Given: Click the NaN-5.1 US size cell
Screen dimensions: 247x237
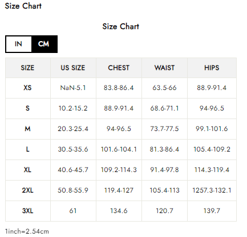Looking at the screenshot, I should pyautogui.click(x=73, y=88).
